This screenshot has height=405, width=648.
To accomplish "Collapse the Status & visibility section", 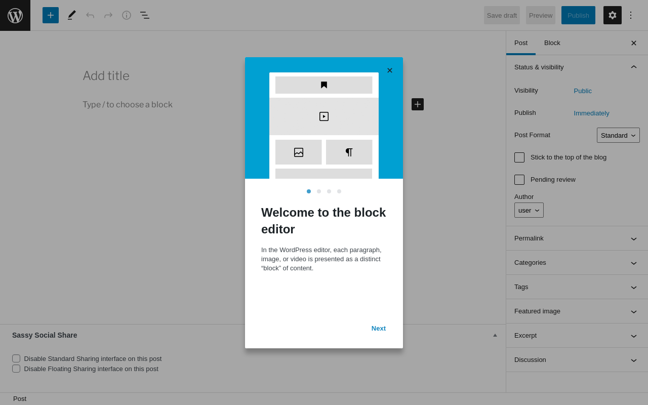I will tap(577, 67).
